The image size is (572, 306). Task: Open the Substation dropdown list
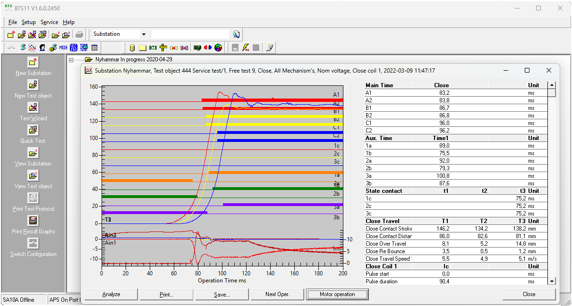pos(144,34)
